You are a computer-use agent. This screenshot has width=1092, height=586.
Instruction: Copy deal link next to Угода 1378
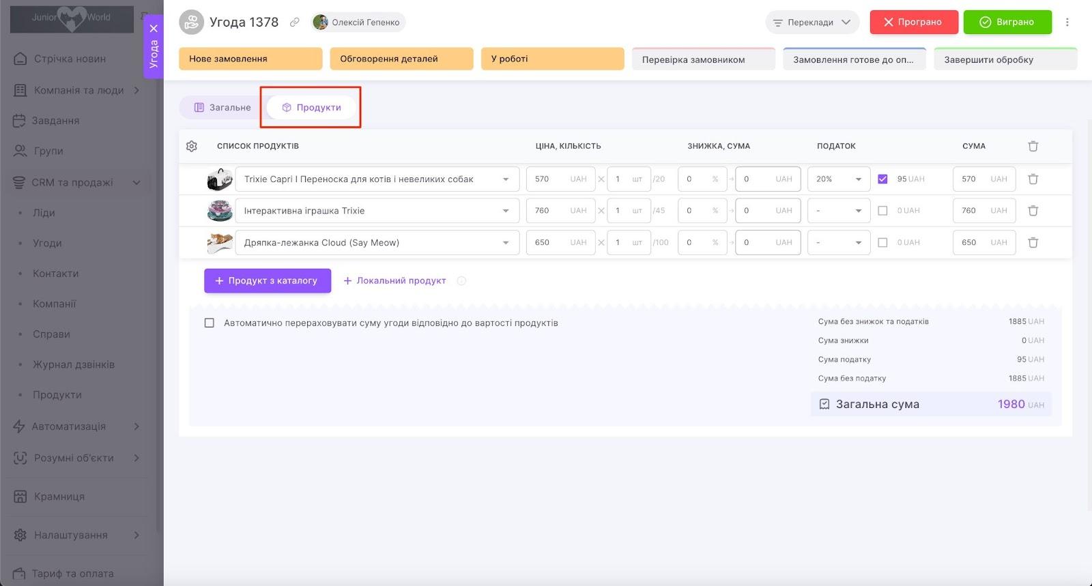click(x=295, y=23)
